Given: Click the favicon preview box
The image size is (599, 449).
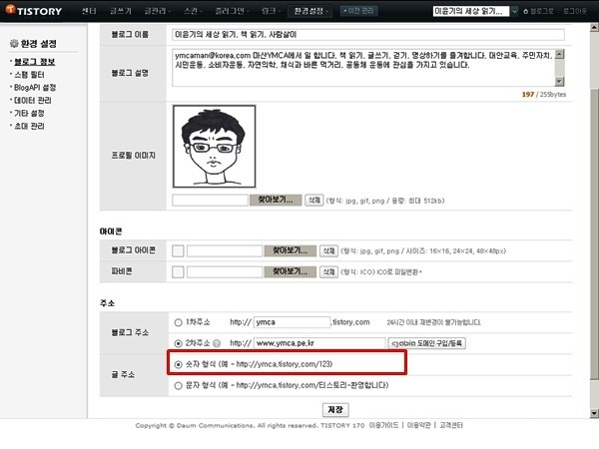Looking at the screenshot, I should (178, 272).
